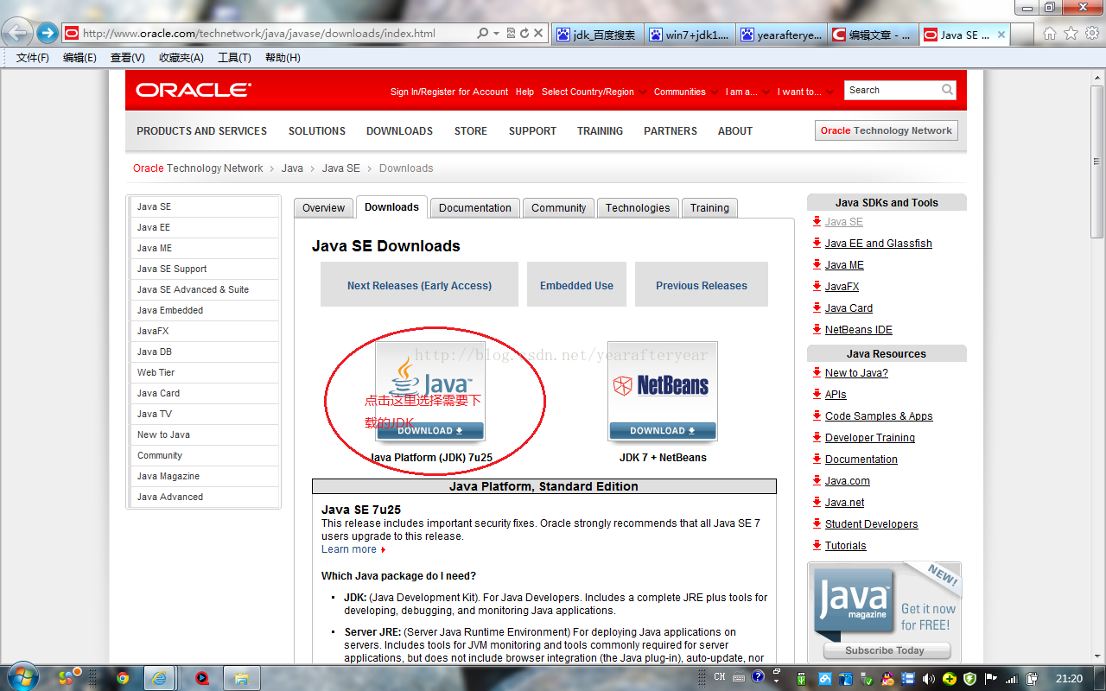Click the green shield tray icon
1106x691 pixels.
[970, 678]
